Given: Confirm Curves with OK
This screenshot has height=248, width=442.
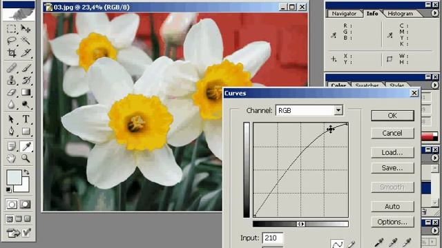Looking at the screenshot, I should (x=392, y=116).
